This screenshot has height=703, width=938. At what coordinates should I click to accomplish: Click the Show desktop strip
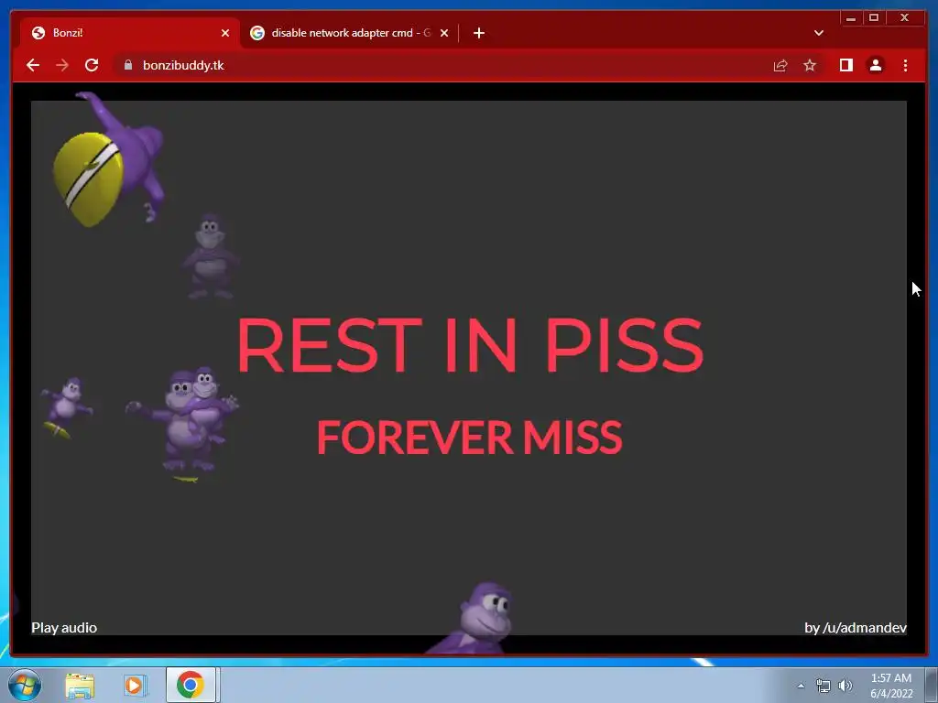[x=932, y=685]
